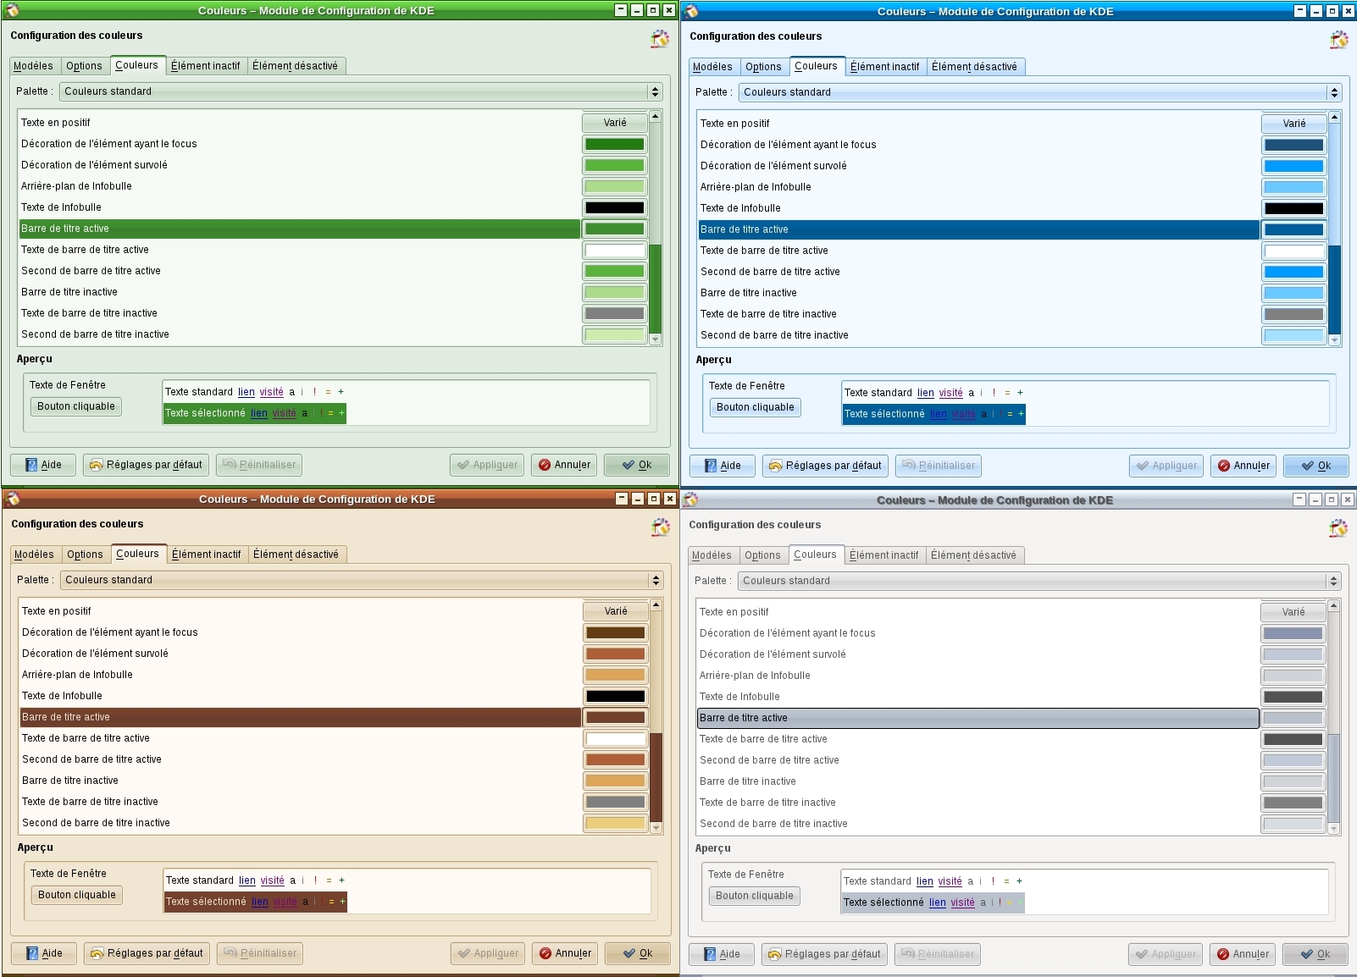Screen dimensions: 1357x977
Task: Click green window color list scrollbar thumb
Action: click(655, 288)
